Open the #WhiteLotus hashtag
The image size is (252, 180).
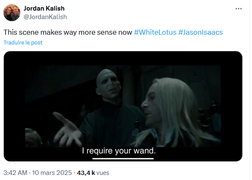click(x=155, y=32)
